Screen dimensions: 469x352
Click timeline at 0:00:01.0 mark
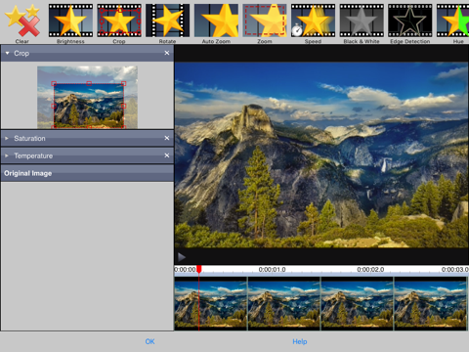coord(272,270)
